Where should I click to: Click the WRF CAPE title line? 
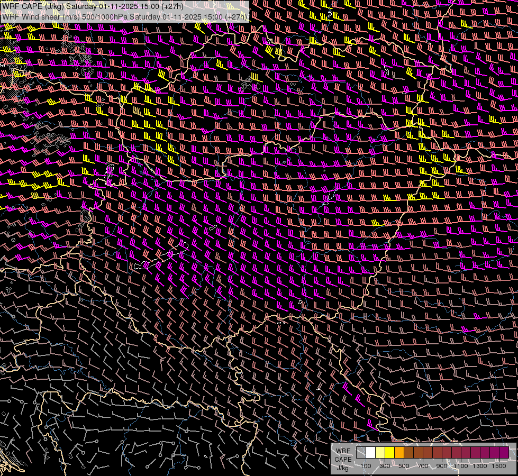93,6
